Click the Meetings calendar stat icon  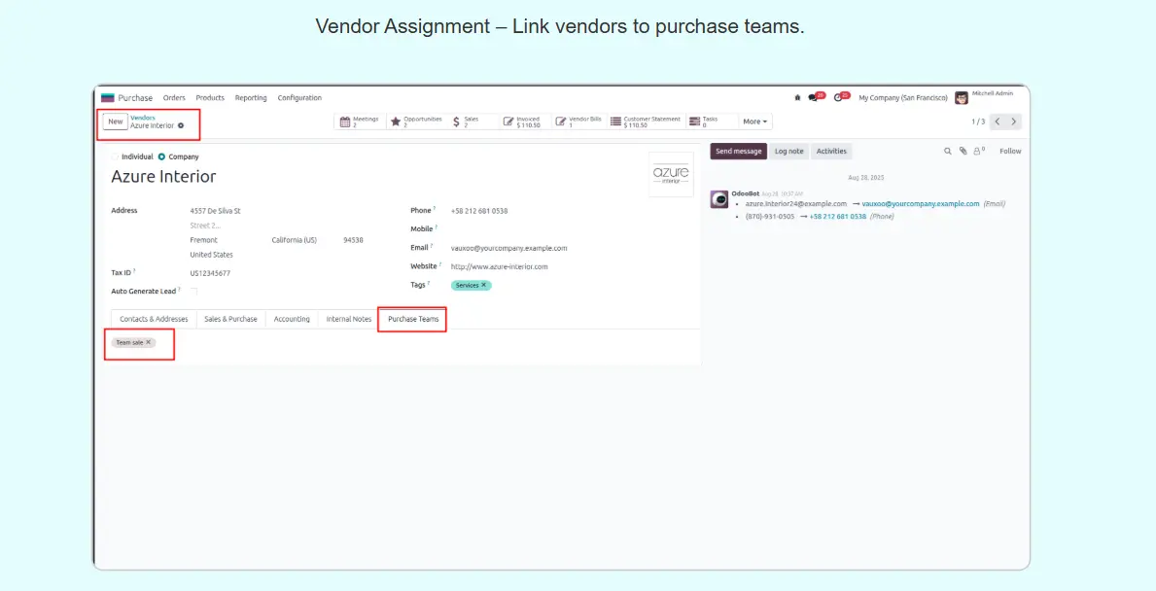(345, 122)
